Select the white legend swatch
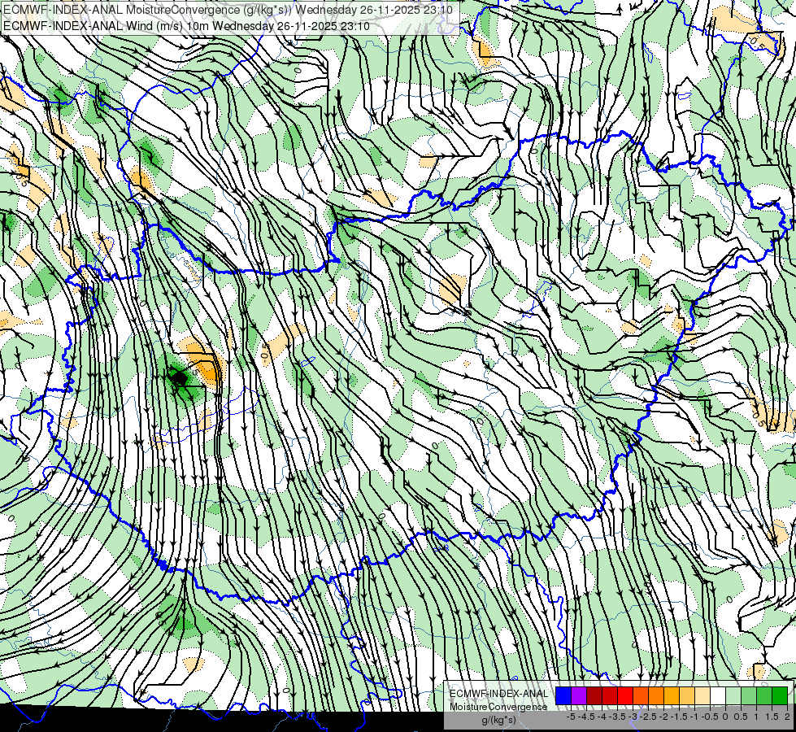Image resolution: width=796 pixels, height=732 pixels. [718, 696]
